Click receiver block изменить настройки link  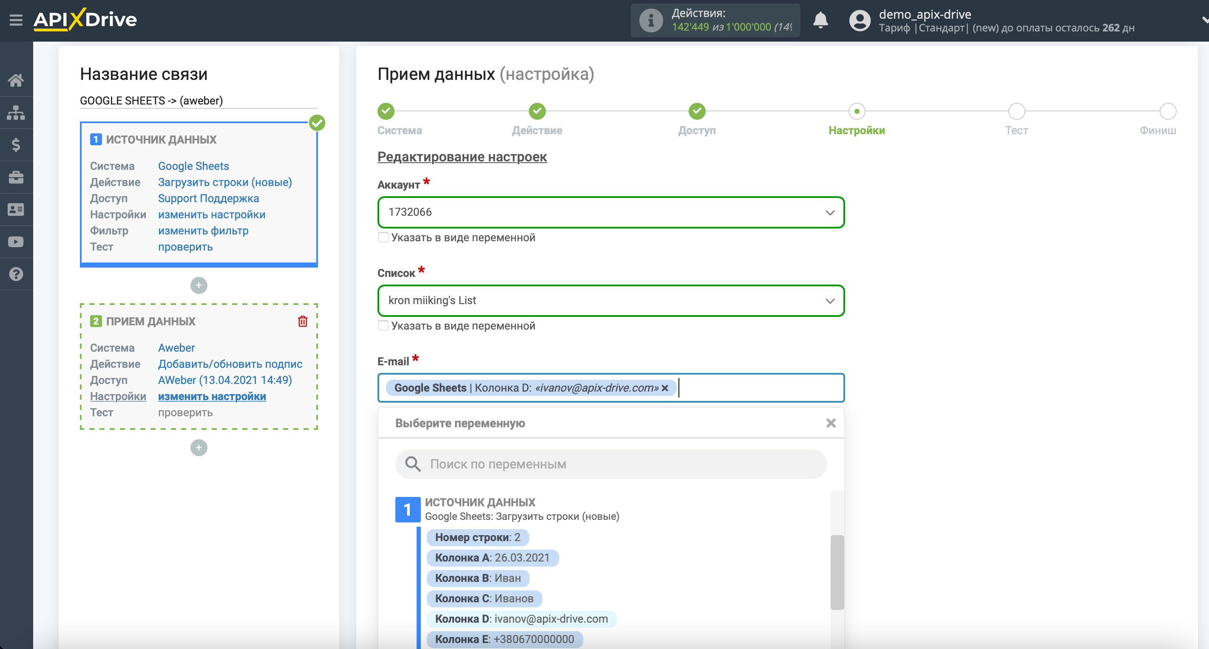[212, 396]
